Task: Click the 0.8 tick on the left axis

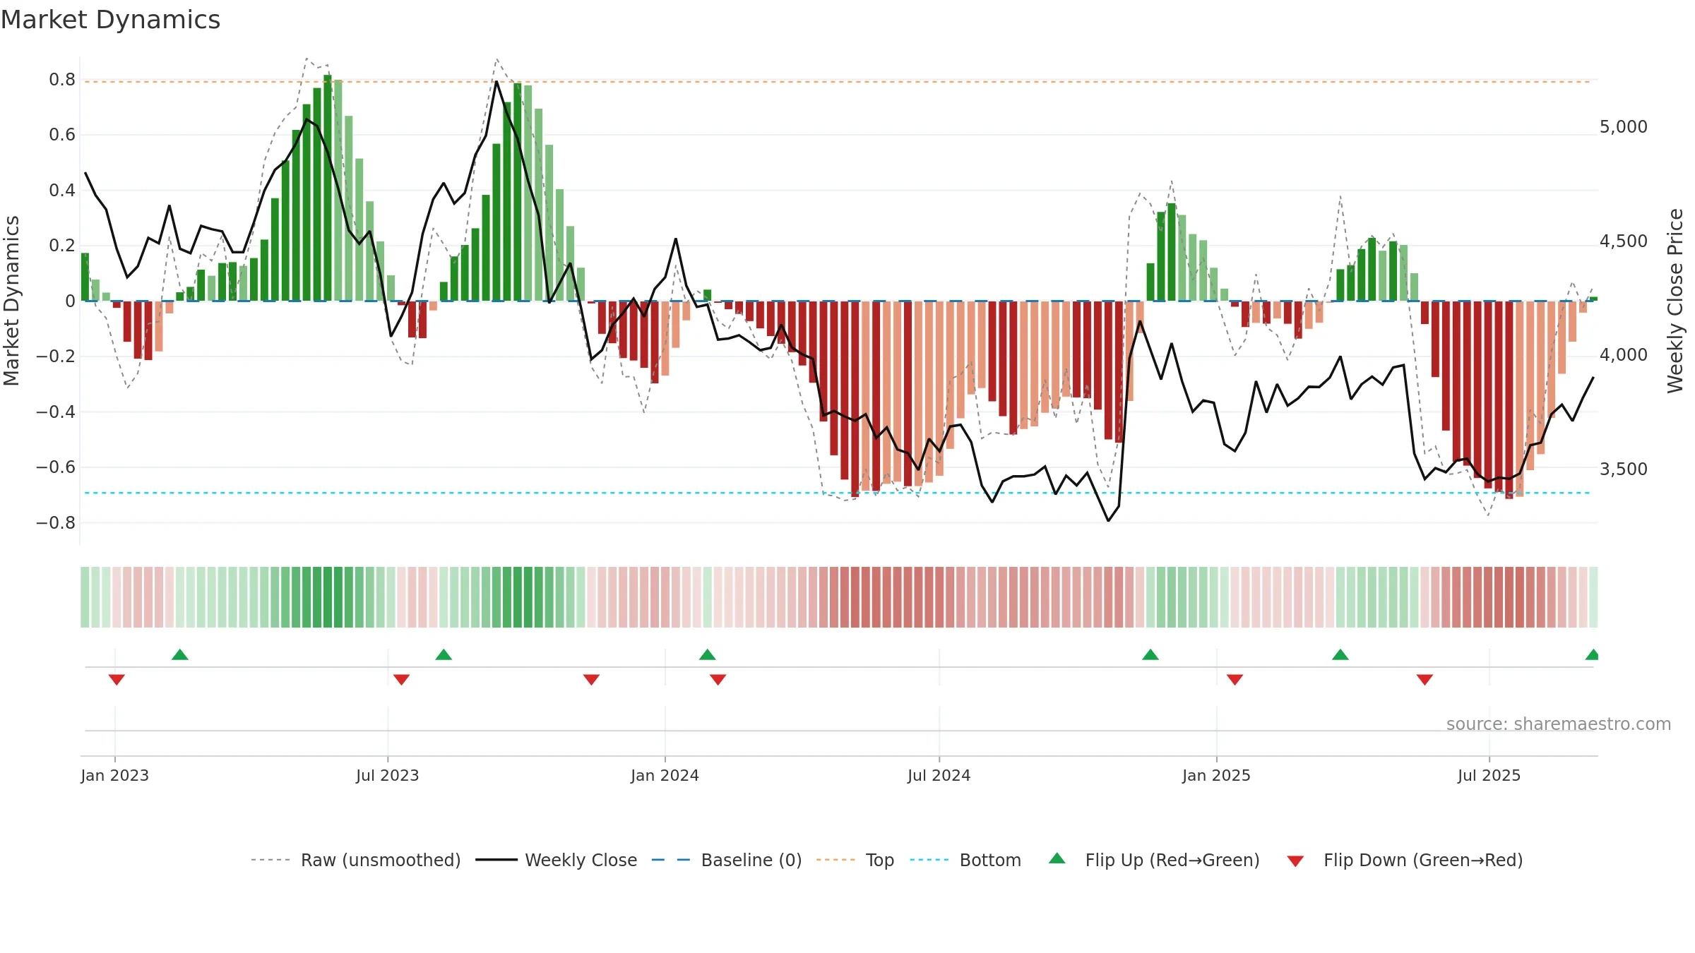Action: [62, 80]
